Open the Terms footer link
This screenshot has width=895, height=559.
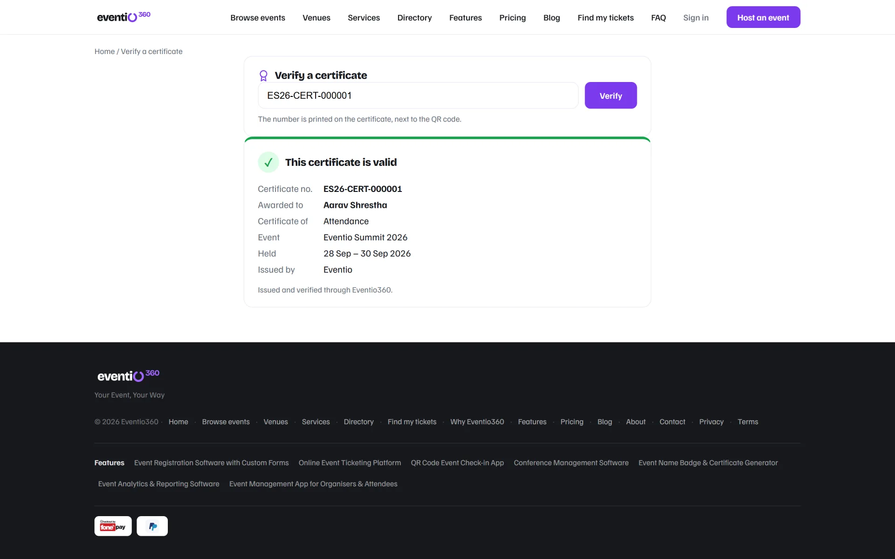pyautogui.click(x=748, y=422)
